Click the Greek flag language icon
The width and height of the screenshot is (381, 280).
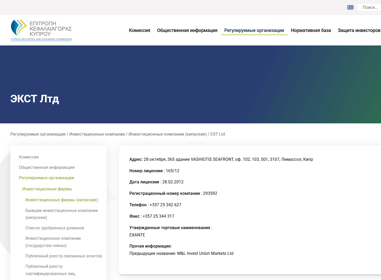pos(350,7)
